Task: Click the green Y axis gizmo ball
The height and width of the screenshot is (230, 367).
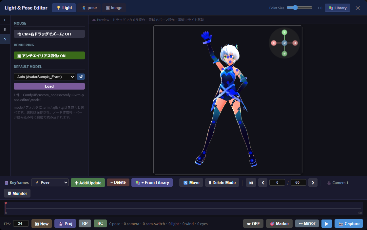Action: click(x=284, y=32)
